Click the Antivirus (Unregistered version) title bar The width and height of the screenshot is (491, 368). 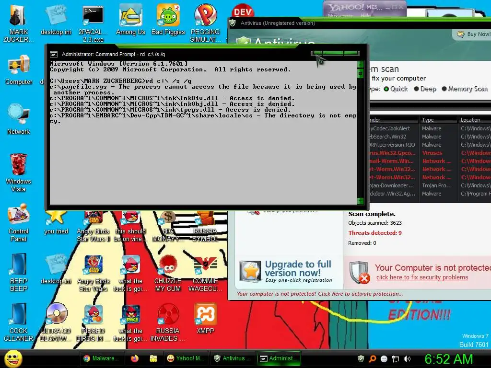360,23
